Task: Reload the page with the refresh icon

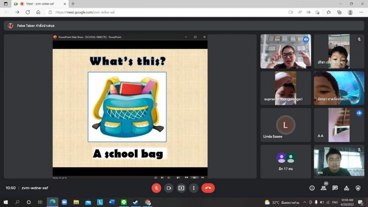Action: [x=28, y=12]
